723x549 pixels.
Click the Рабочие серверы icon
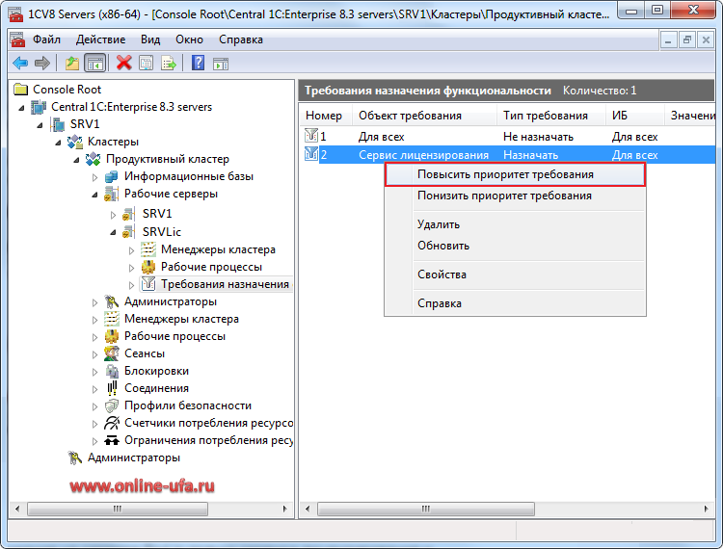pos(111,194)
